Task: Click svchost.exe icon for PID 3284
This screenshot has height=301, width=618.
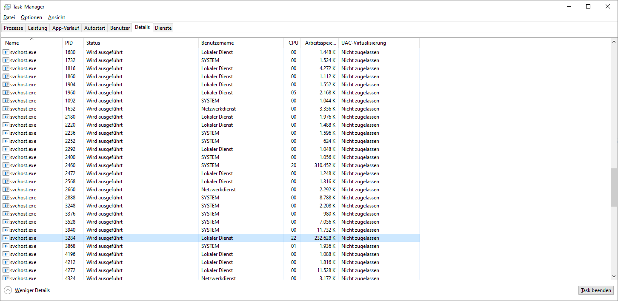Action: 6,238
